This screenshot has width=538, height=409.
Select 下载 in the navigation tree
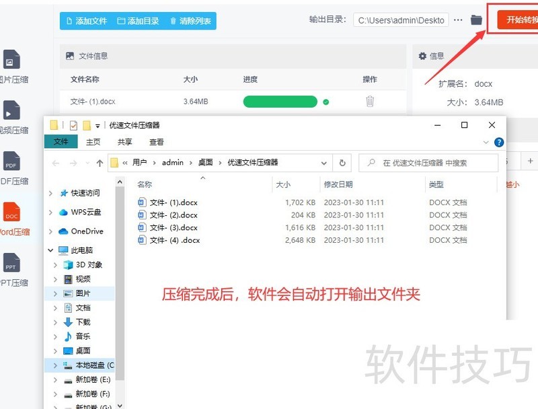coord(83,322)
